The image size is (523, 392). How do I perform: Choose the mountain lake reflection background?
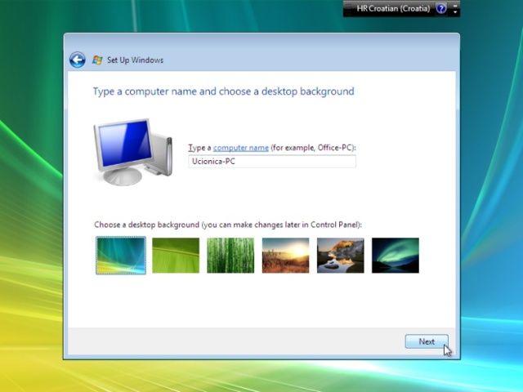(340, 256)
